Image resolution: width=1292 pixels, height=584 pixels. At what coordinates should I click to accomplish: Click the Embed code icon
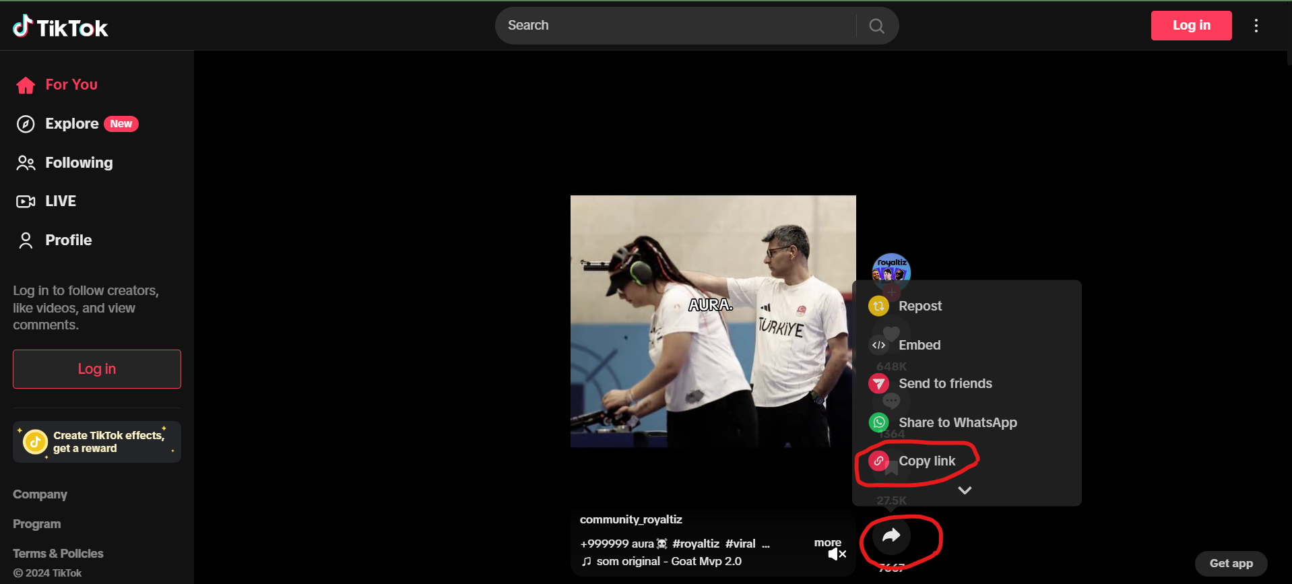878,345
